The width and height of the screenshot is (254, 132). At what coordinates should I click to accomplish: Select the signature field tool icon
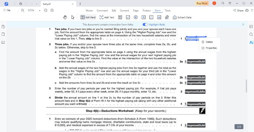(x=167, y=17)
